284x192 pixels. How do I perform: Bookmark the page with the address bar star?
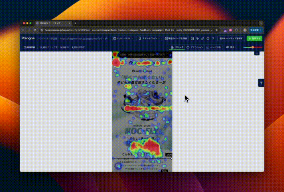click(217, 30)
